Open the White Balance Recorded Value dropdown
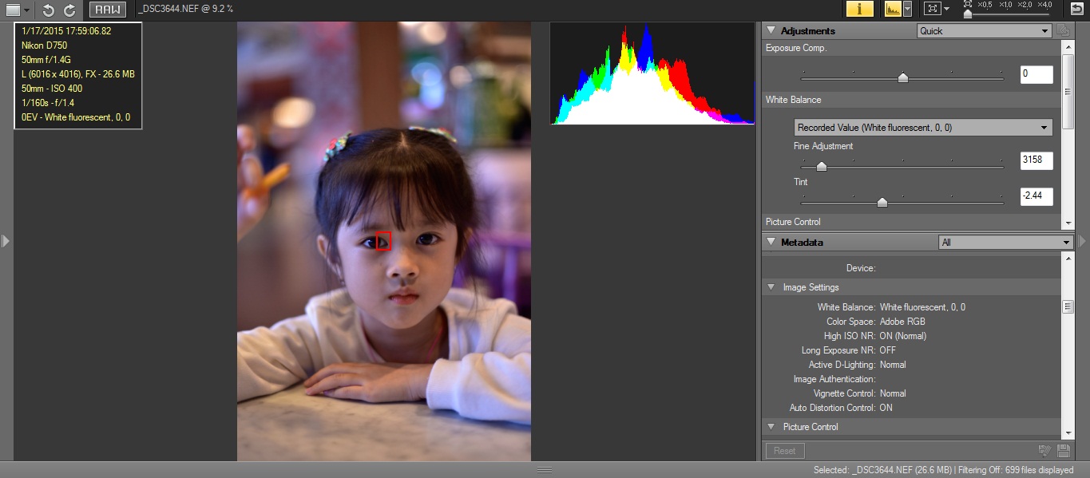Viewport: 1090px width, 478px height. pos(923,128)
